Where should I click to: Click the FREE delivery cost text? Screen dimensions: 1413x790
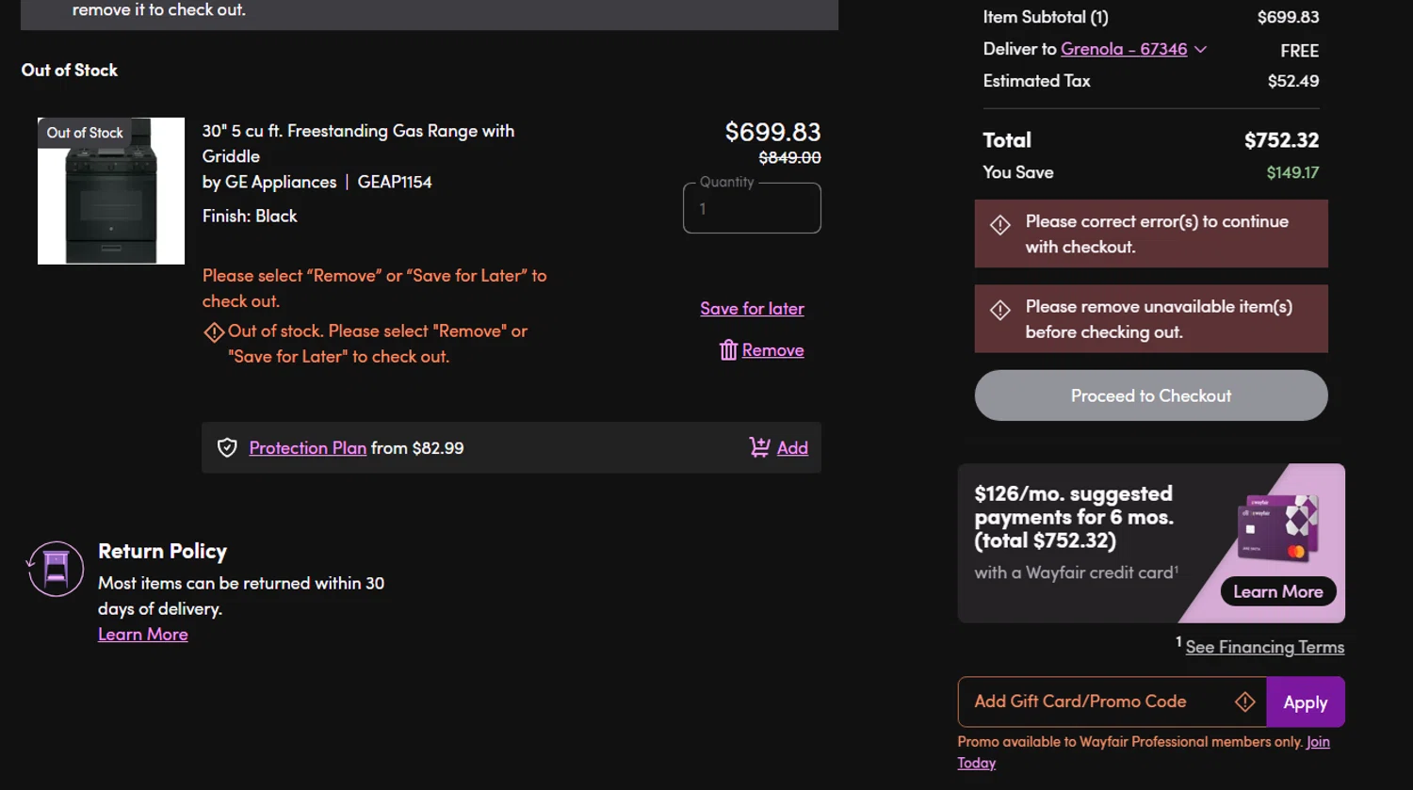click(1299, 51)
